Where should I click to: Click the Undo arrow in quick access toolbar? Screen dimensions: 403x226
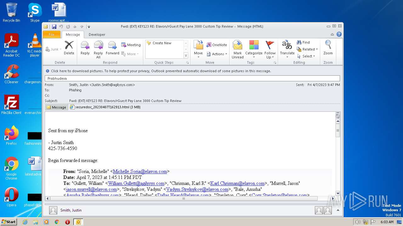[61, 27]
